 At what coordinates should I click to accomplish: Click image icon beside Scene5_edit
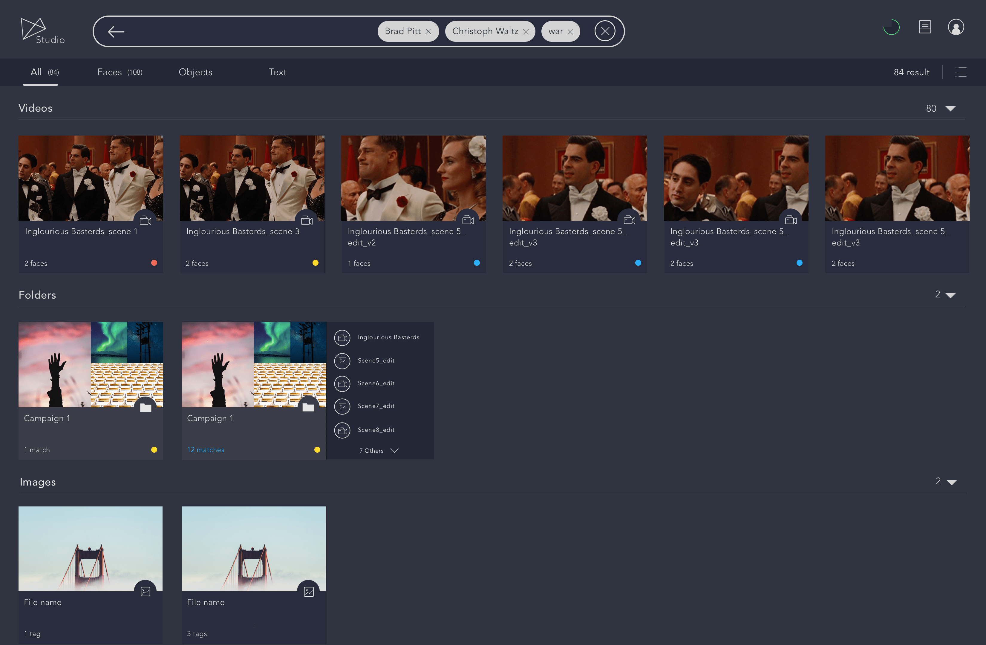[342, 361]
